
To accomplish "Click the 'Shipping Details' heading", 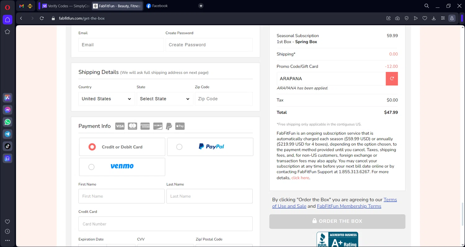I will pos(99,72).
